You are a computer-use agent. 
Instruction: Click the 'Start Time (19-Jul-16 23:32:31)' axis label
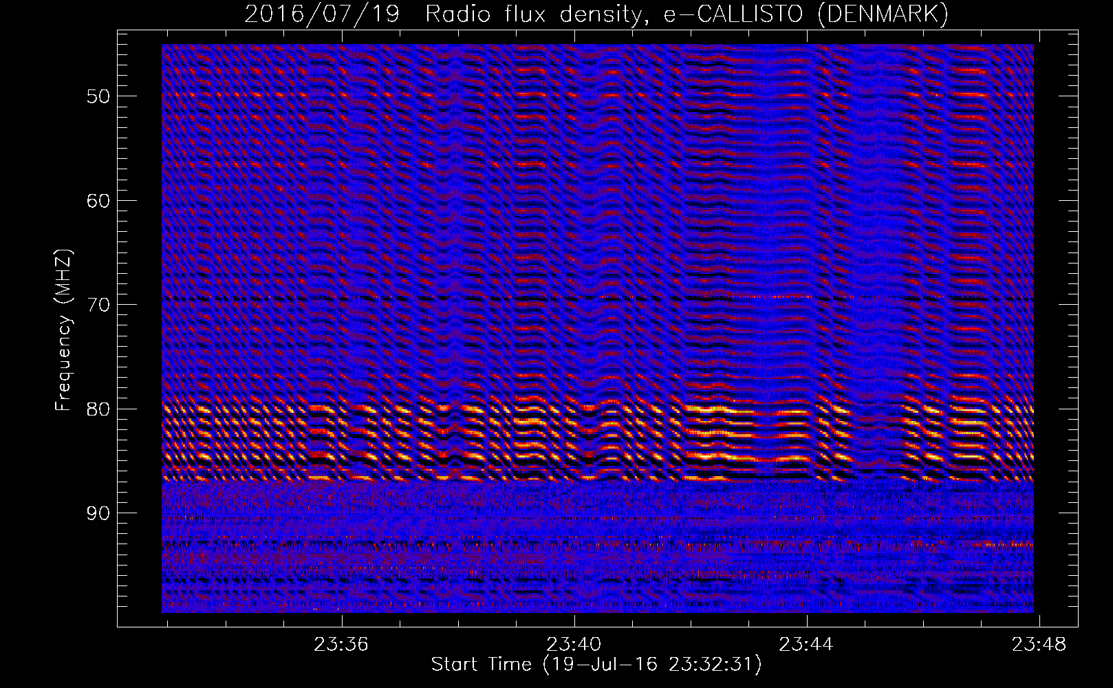596,665
